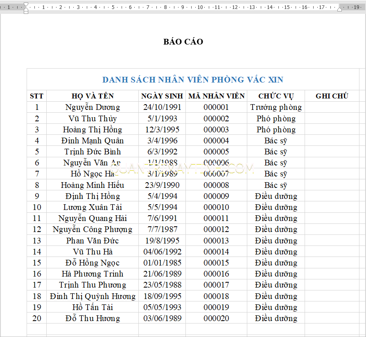Screen dimensions: 366x337
Task: Click the birth date 7/7/1987
Action: (162, 230)
